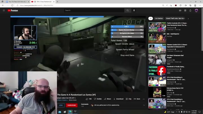Viewport: 203px width, 114px height.
Task: Download the video
Action: coord(118,99)
